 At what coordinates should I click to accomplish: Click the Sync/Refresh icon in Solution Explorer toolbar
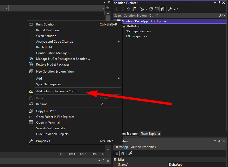coord(151,9)
